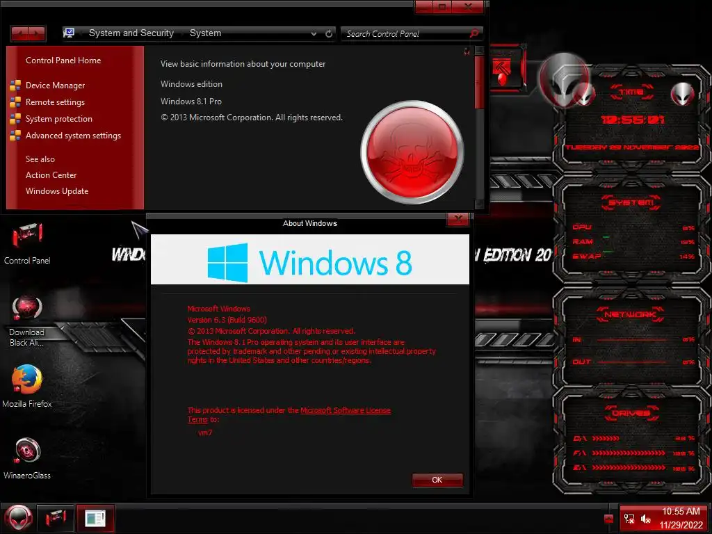Screen dimensions: 712x534
Task: Click the SWAP row in the SYSTEM gadget
Action: coord(633,257)
